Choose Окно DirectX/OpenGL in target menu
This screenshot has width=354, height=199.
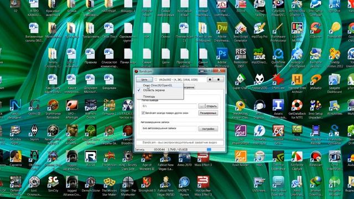157,85
